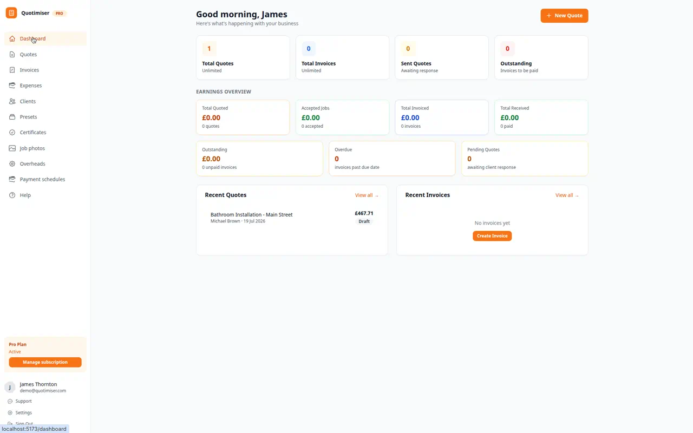
Task: Open the Dashboard menu item
Action: point(45,38)
